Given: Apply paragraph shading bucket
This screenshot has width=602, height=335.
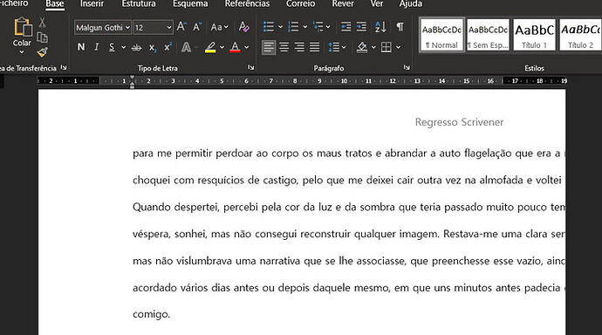Looking at the screenshot, I should pos(362,47).
